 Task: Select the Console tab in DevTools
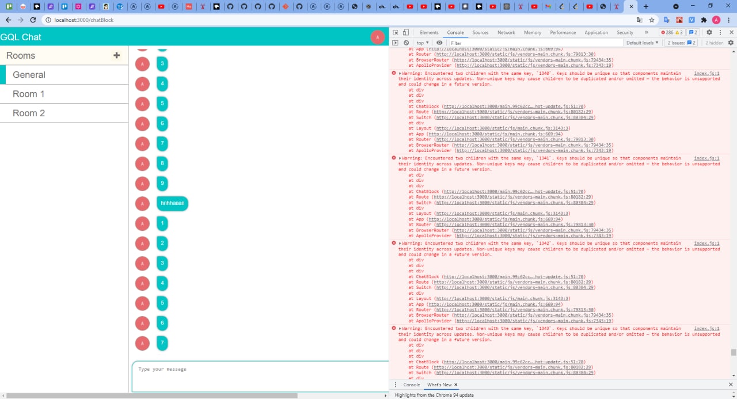[x=455, y=33]
